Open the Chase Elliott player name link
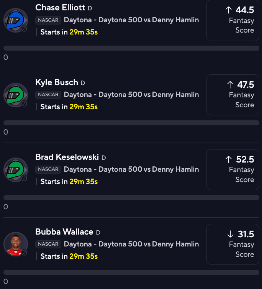The width and height of the screenshot is (262, 289). click(x=60, y=8)
